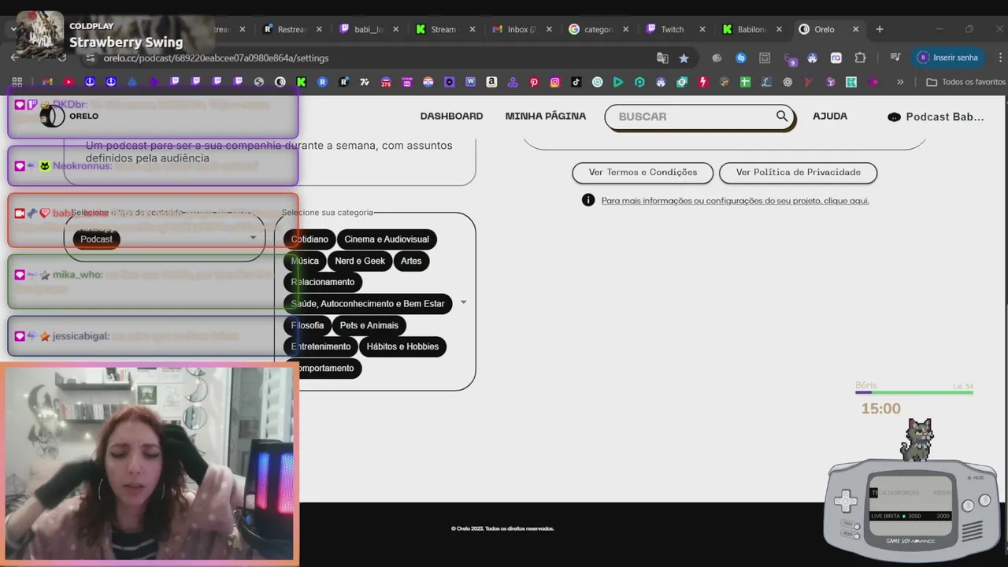1008x567 pixels.
Task: Open the ra extension icon
Action: tap(836, 57)
